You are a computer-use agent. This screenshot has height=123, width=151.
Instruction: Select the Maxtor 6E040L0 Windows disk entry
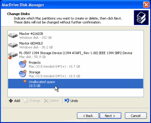coord(75,45)
